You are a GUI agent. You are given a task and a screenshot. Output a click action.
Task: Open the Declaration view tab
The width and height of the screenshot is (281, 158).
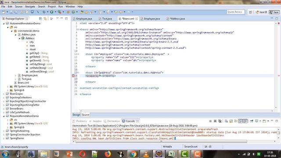[x=112, y=121]
